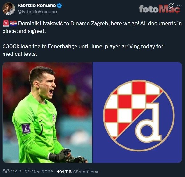Click the date 29 Oca 2026
Screen dimensions: 185x177
point(39,172)
